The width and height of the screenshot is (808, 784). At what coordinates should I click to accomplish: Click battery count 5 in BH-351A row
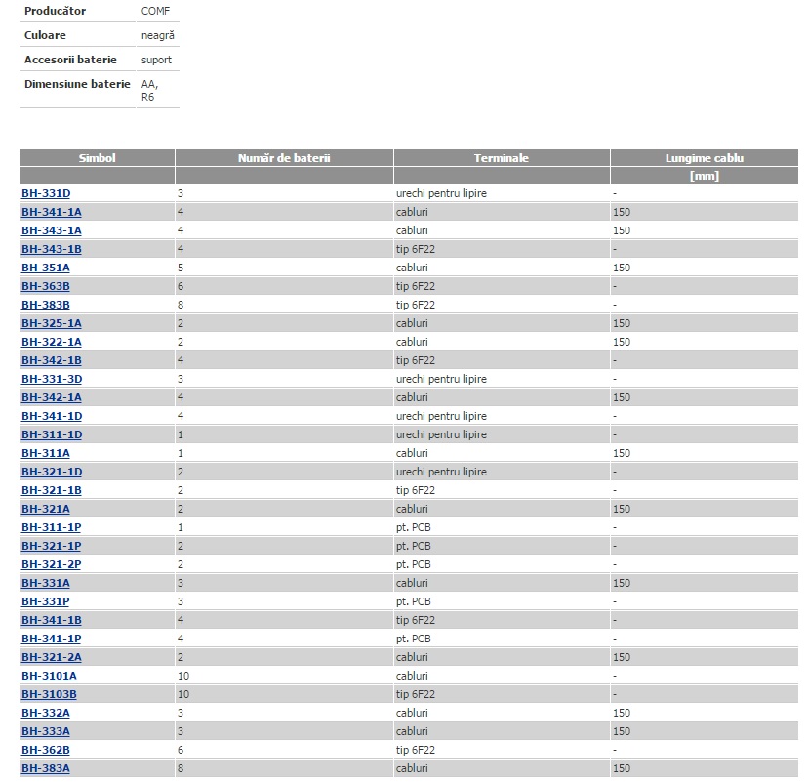click(181, 268)
